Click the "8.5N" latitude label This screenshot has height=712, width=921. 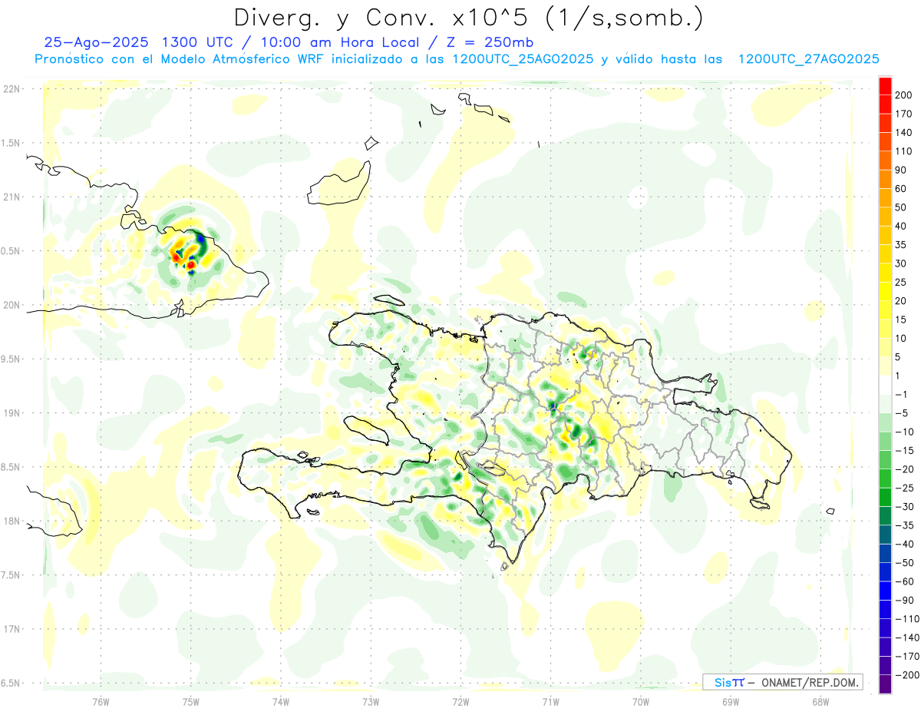[12, 467]
